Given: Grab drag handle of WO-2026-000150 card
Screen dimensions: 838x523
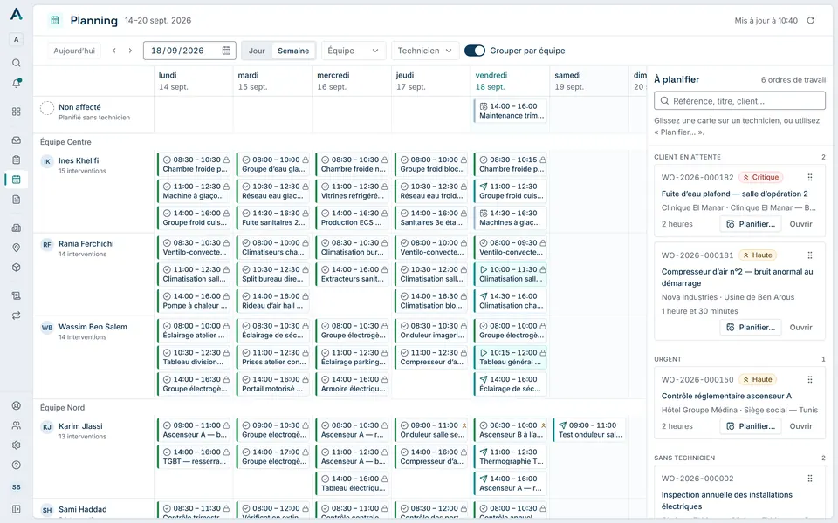Looking at the screenshot, I should pyautogui.click(x=810, y=379).
